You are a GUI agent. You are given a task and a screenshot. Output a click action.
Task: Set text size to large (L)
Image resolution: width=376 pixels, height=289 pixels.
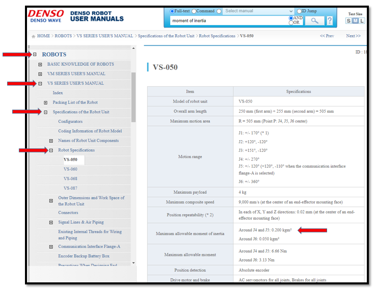pyautogui.click(x=362, y=21)
